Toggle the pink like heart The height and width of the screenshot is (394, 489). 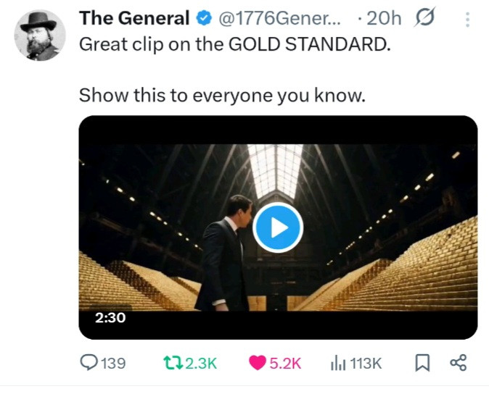tap(257, 363)
